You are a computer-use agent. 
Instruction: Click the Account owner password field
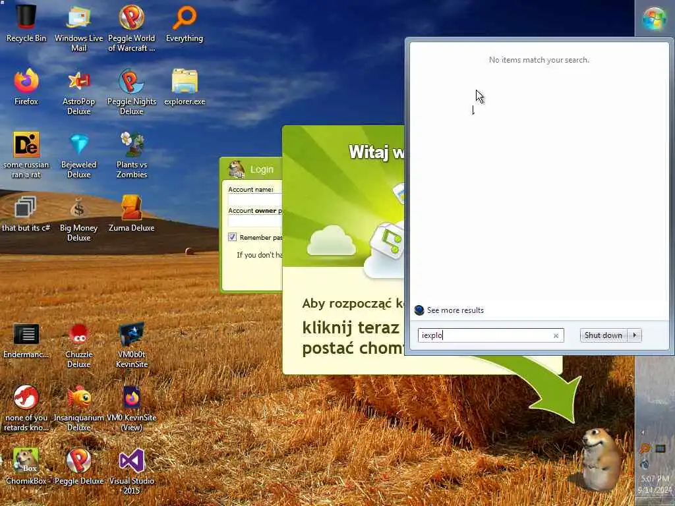[x=255, y=221]
